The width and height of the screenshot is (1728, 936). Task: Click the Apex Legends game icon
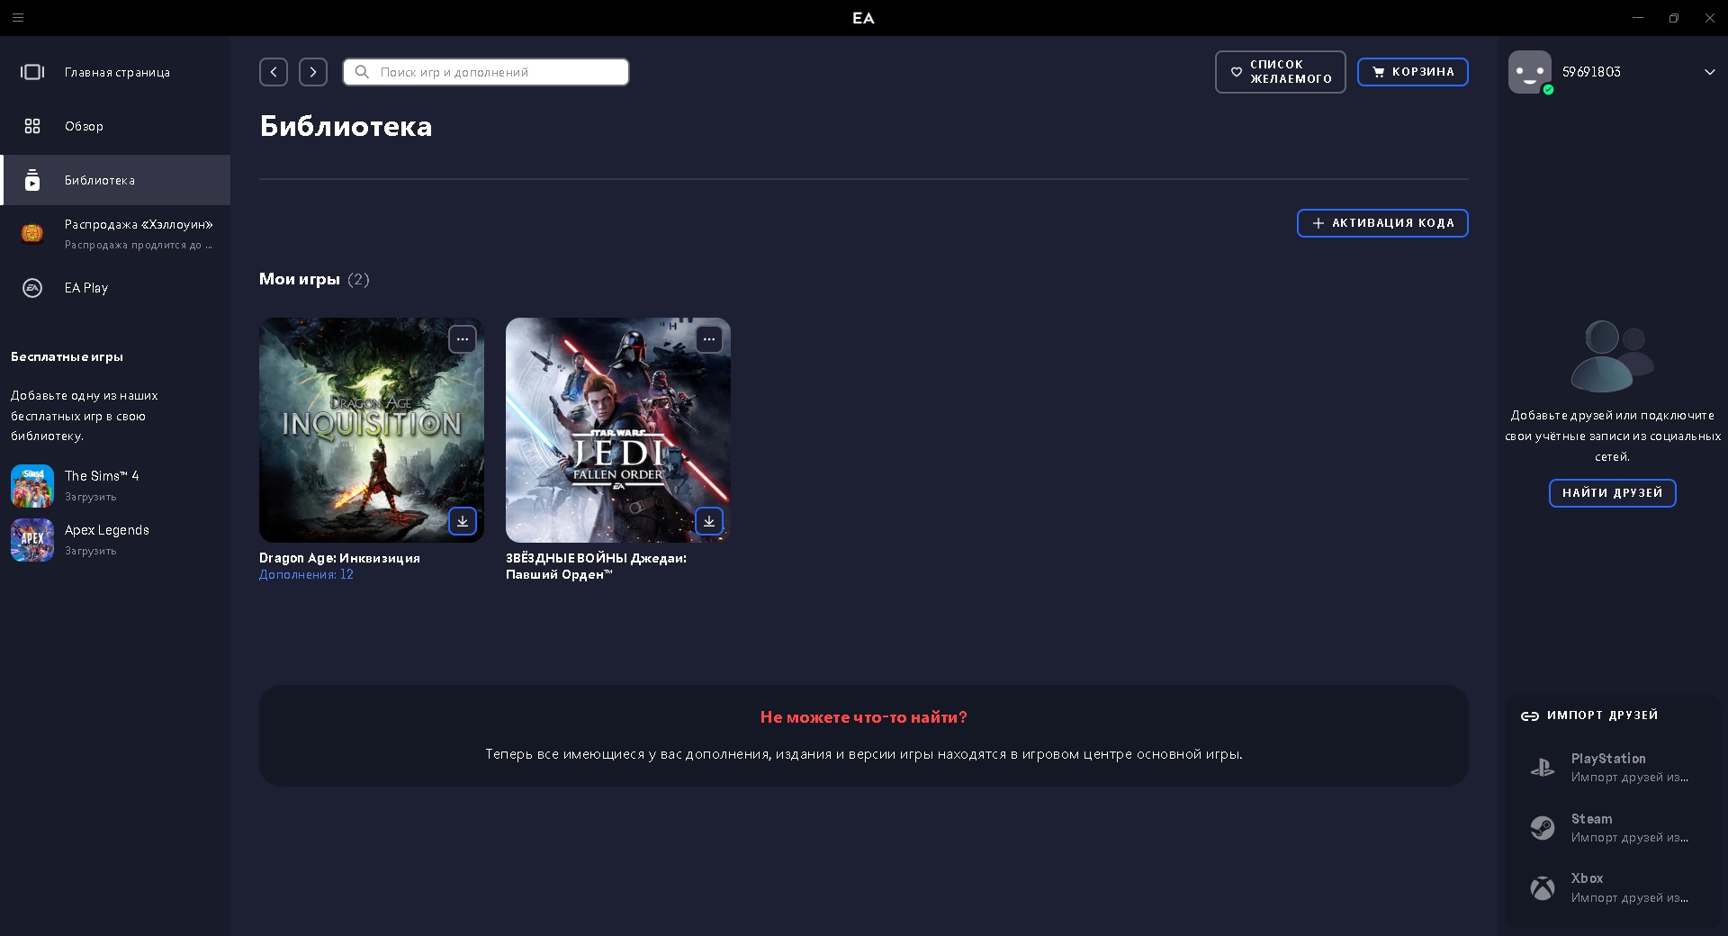pyautogui.click(x=32, y=540)
